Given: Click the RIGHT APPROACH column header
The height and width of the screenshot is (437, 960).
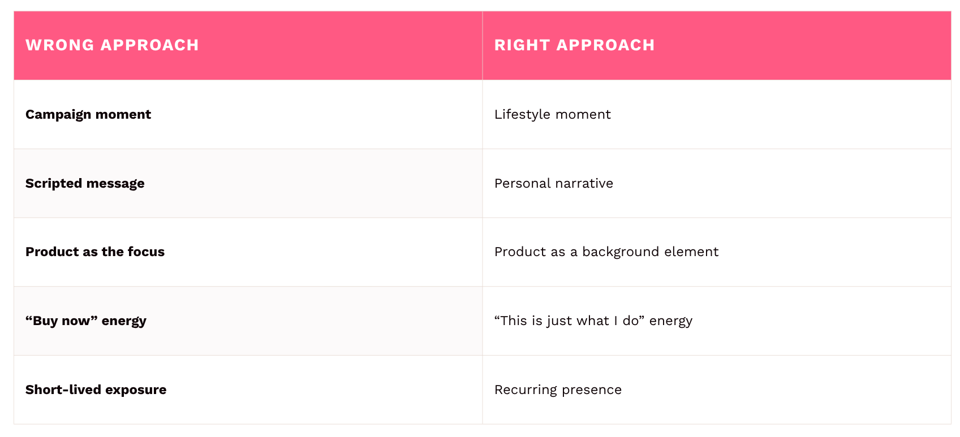Looking at the screenshot, I should [x=574, y=45].
